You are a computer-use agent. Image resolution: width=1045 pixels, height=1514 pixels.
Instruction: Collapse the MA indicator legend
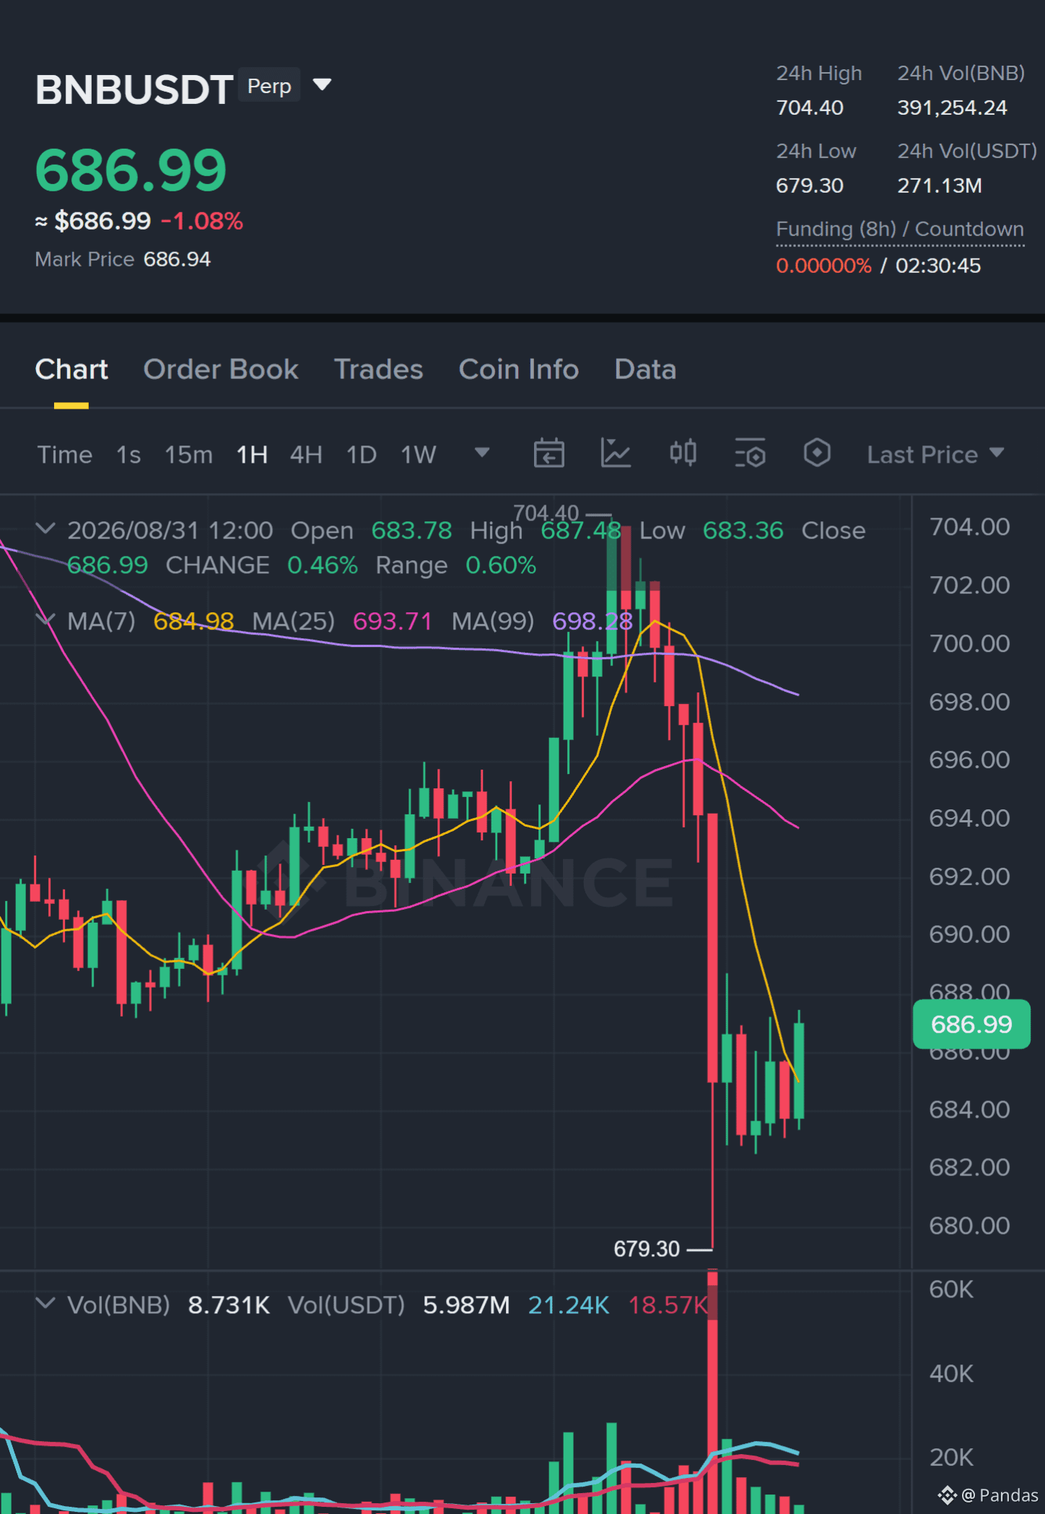pos(45,620)
